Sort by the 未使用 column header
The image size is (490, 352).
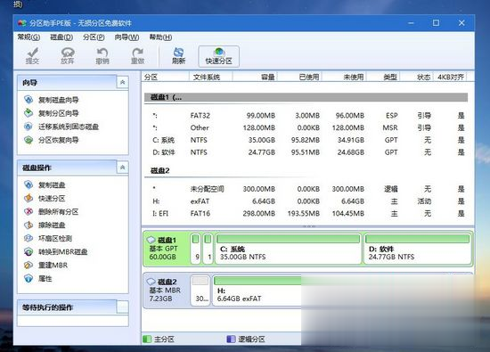pos(344,77)
